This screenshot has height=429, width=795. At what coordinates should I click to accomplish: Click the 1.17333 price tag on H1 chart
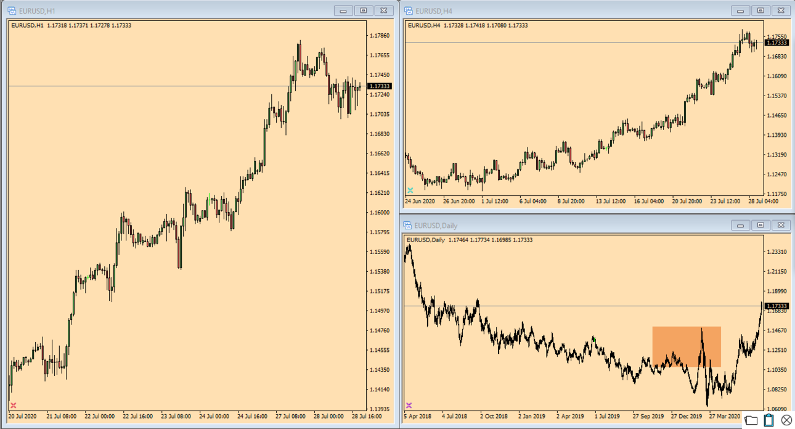coord(380,86)
